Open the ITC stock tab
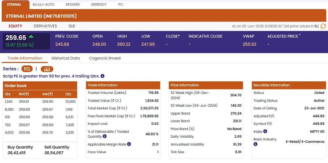The width and height of the screenshot is (328, 163). point(121,5)
